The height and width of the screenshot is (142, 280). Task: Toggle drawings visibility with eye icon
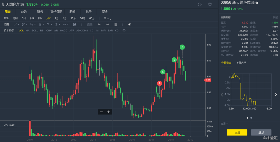[x=130, y=24]
